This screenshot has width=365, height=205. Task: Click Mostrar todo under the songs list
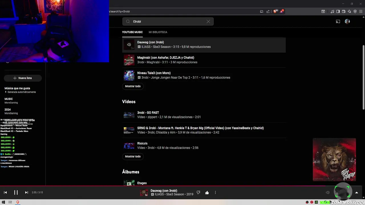(133, 86)
